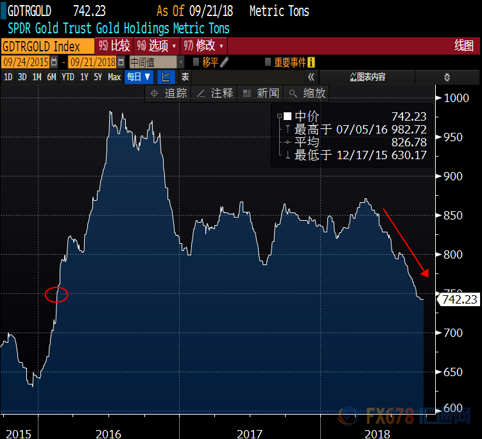Image resolution: width=482 pixels, height=439 pixels.
Task: Edit the end date 09/21/2018 field
Action: (93, 62)
